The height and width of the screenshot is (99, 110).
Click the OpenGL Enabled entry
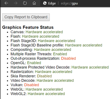[26, 63]
